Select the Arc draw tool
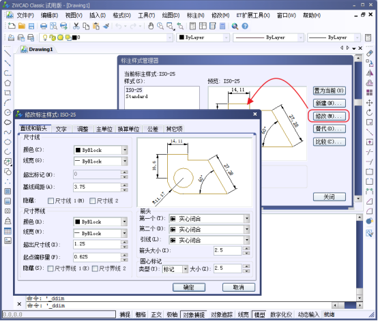The image size is (378, 321). coord(8,102)
